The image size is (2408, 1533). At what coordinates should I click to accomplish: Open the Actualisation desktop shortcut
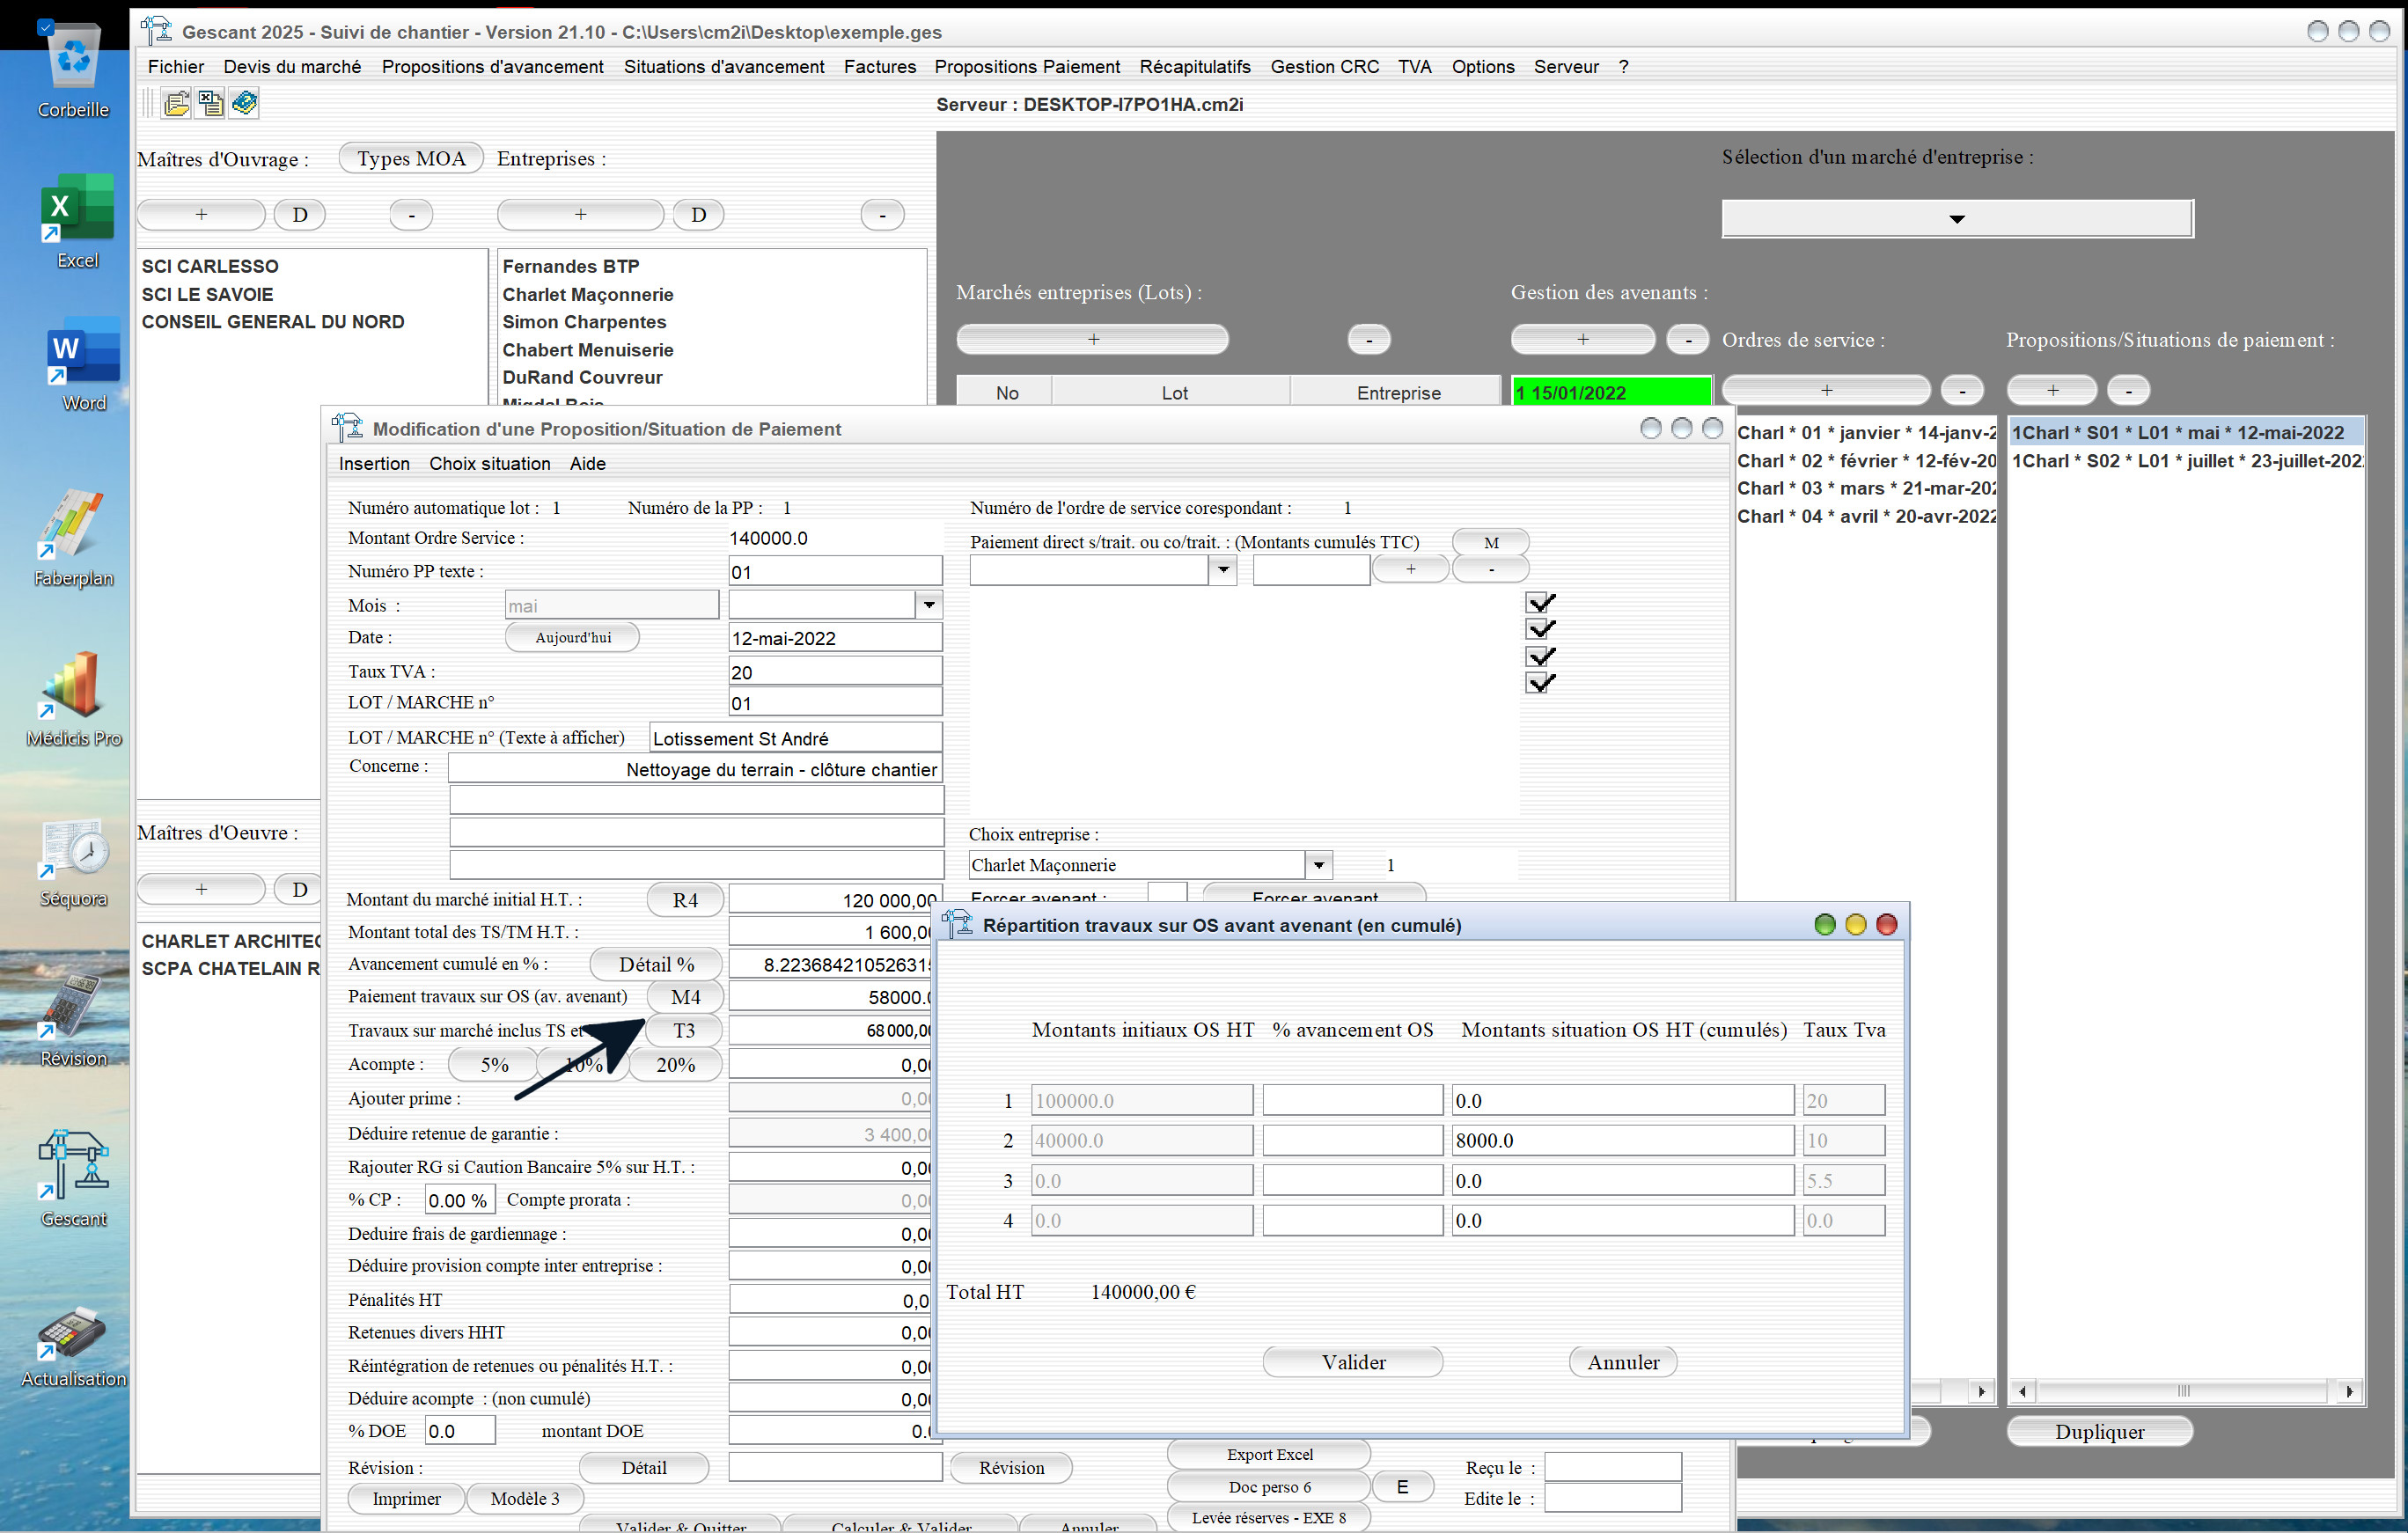tap(73, 1346)
